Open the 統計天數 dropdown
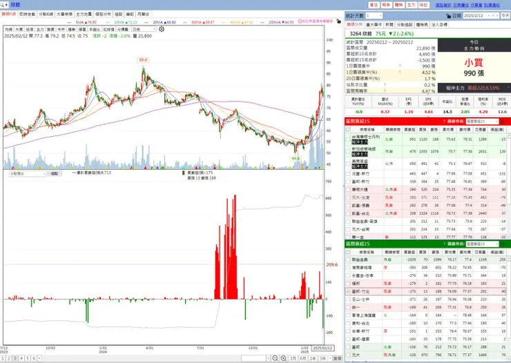This screenshot has width=511, height=363. (x=374, y=16)
